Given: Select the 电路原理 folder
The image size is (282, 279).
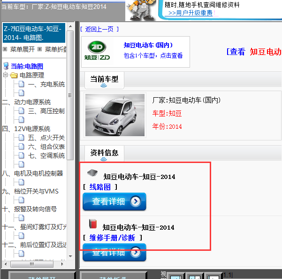Looking at the screenshot, I should [x=32, y=75].
